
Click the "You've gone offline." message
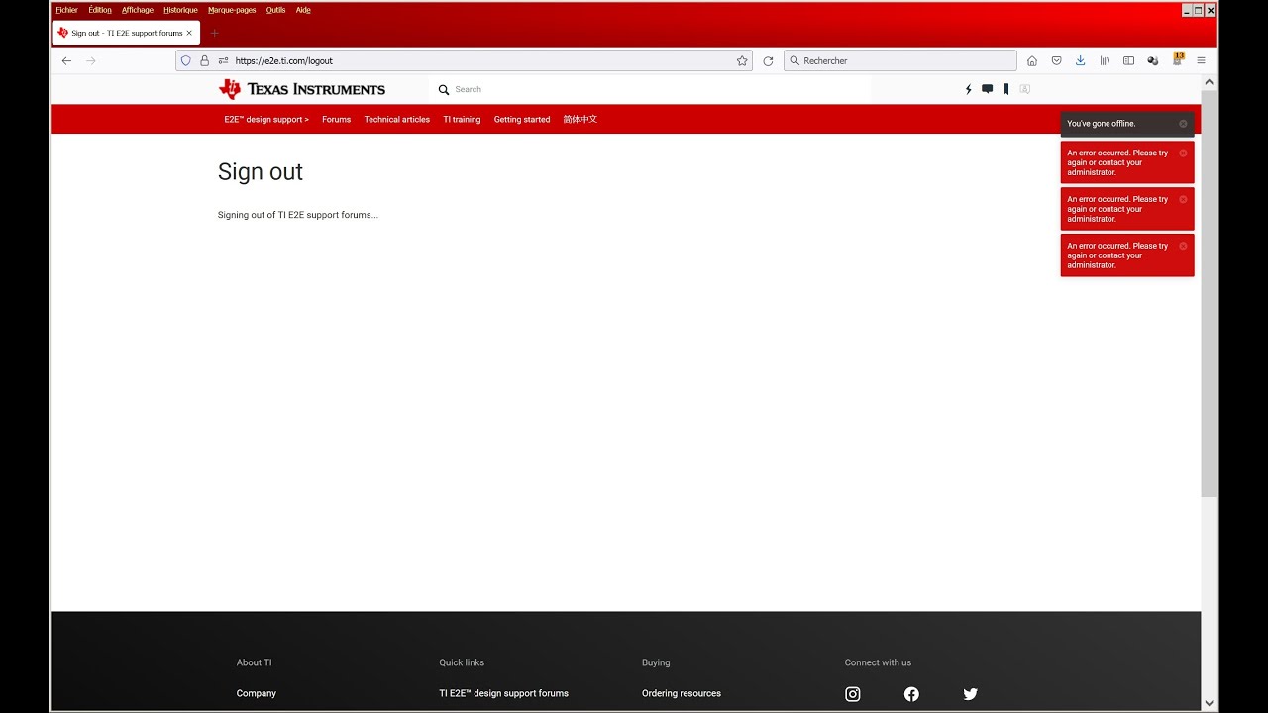1102,124
